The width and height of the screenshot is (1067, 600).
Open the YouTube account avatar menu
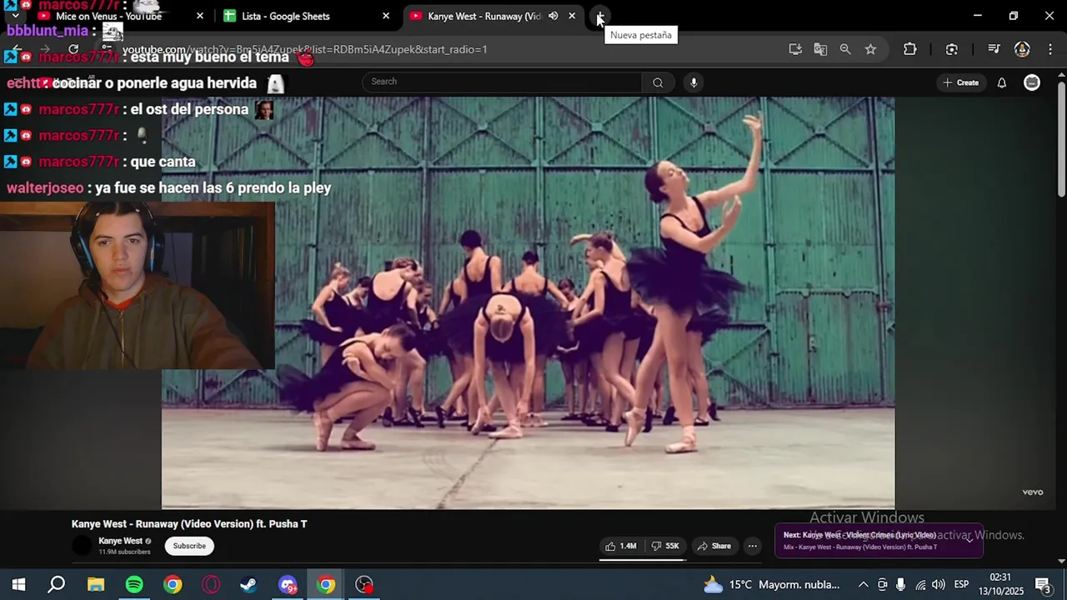1032,82
